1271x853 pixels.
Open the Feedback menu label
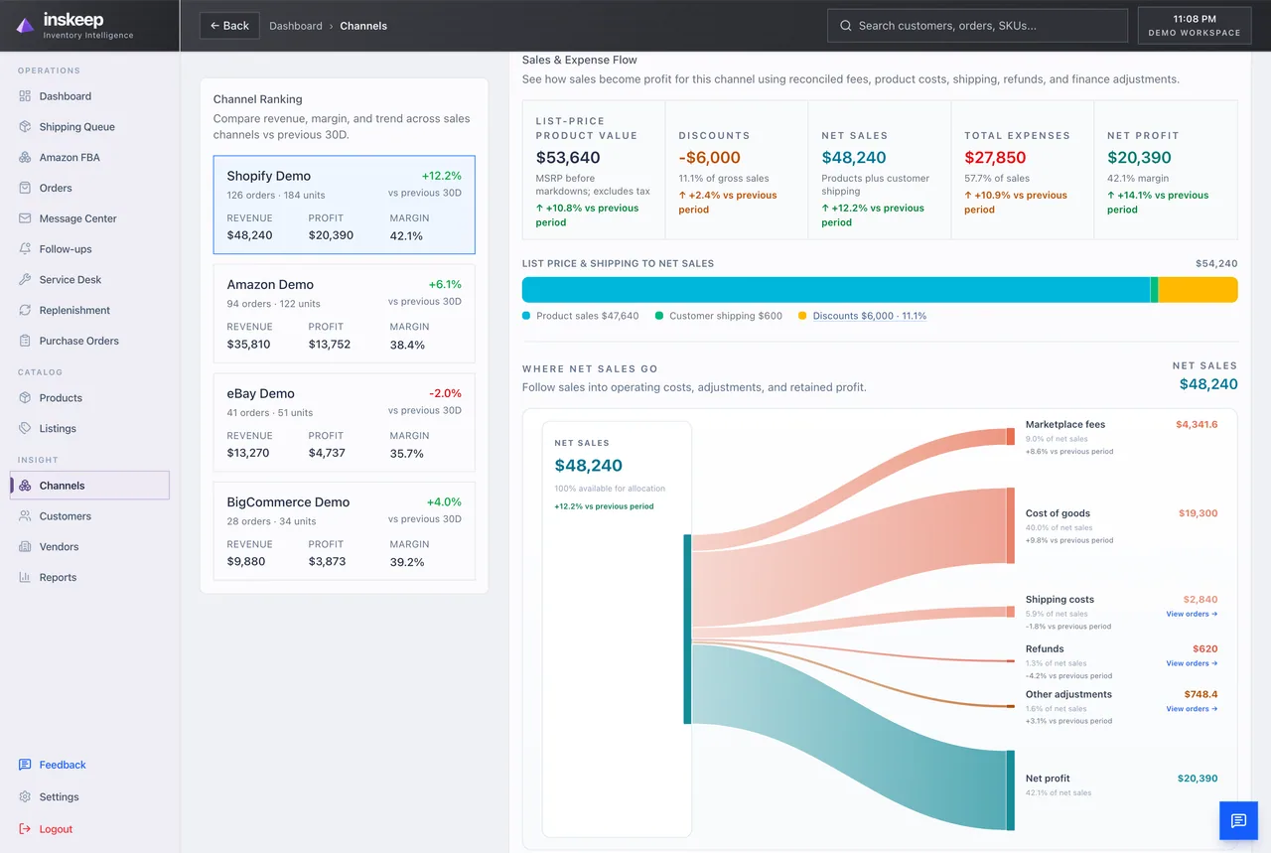(x=63, y=765)
